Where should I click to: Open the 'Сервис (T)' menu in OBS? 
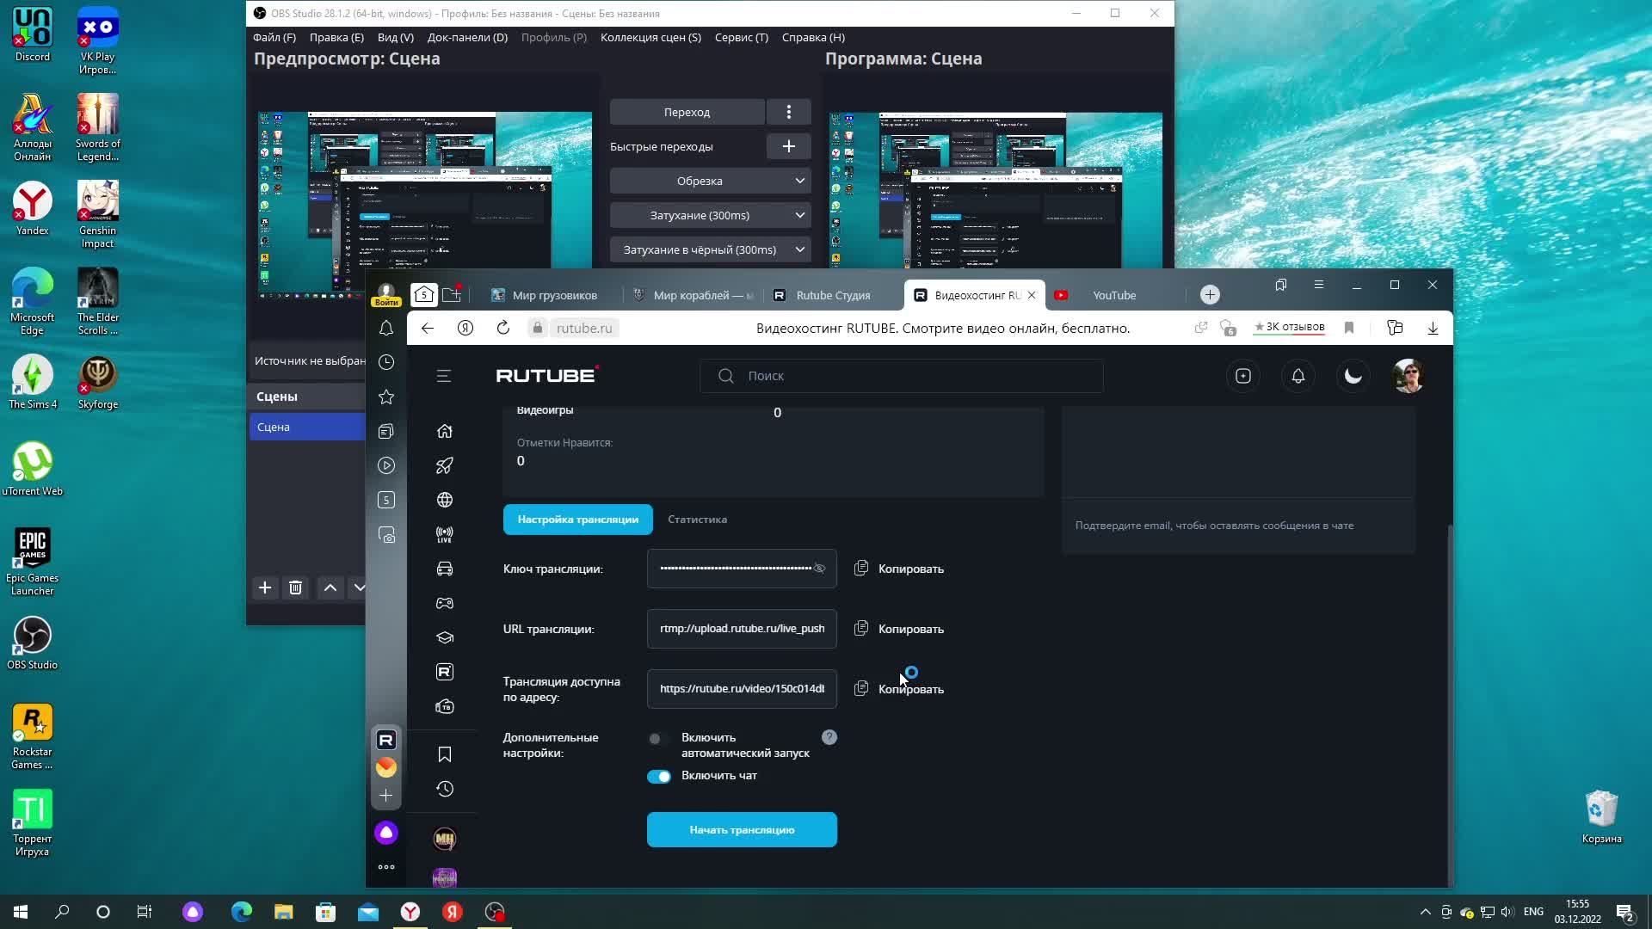(x=741, y=37)
